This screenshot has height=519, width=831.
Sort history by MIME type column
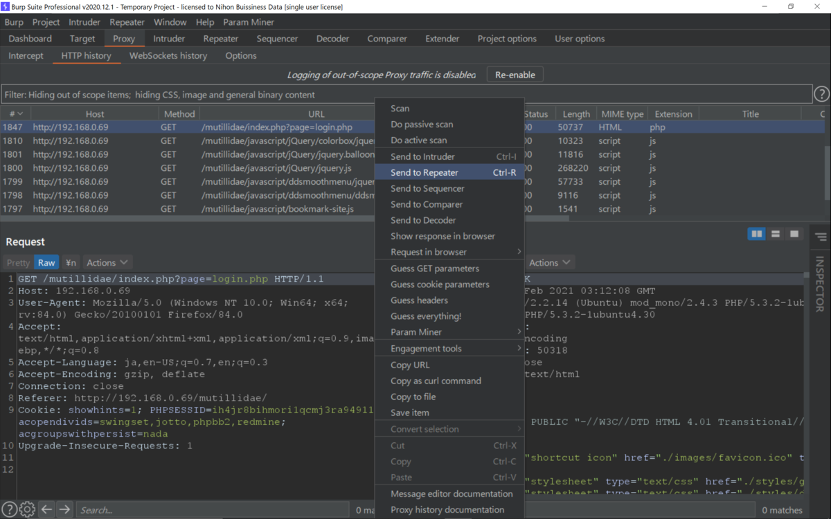pyautogui.click(x=622, y=114)
